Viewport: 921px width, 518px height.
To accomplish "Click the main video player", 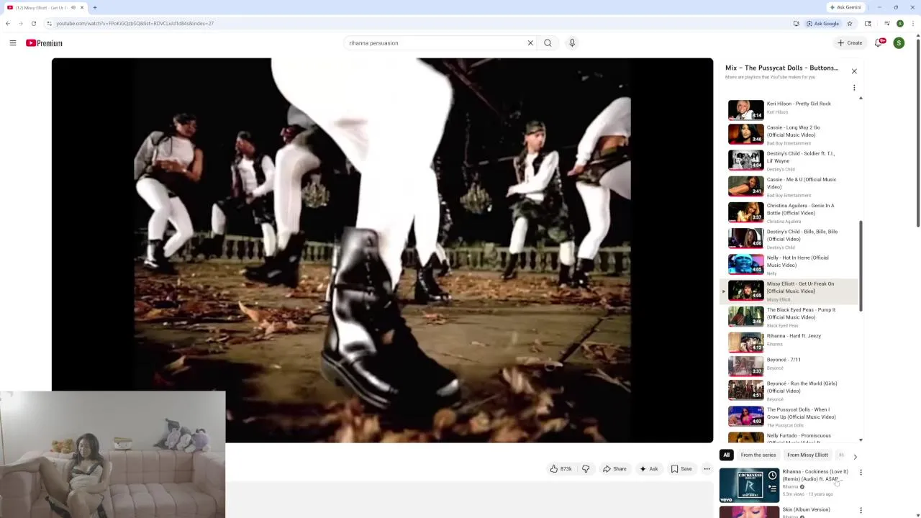I will pyautogui.click(x=382, y=250).
